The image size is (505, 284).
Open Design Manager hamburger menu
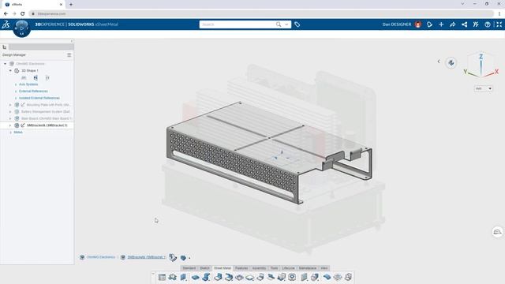69,55
